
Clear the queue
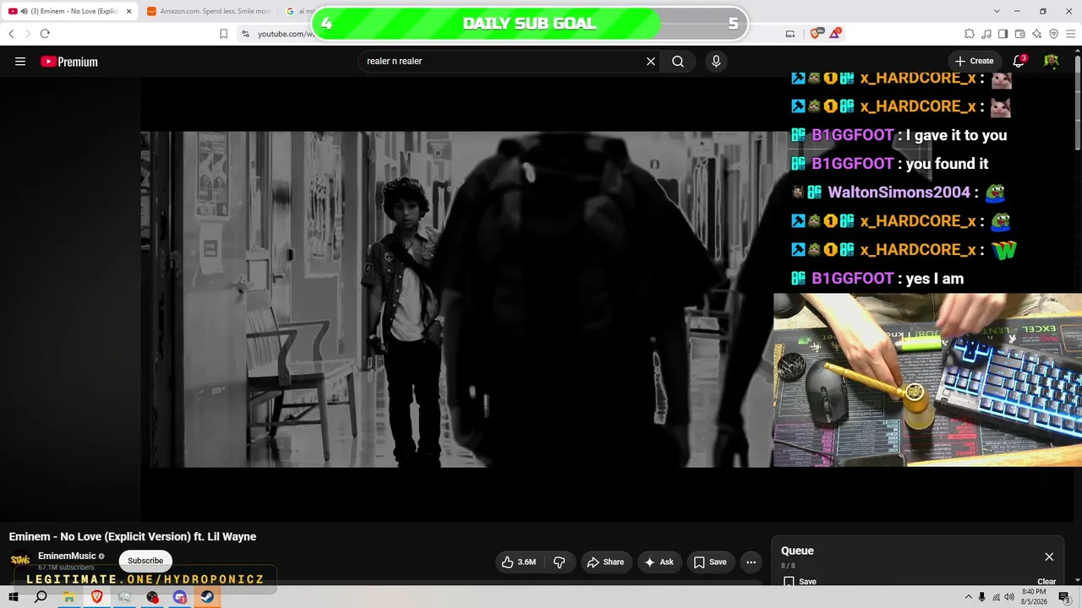click(x=1046, y=582)
